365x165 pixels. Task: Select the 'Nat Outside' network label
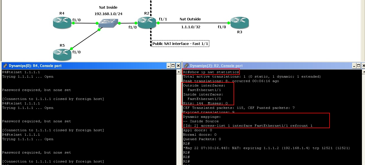pos(190,19)
